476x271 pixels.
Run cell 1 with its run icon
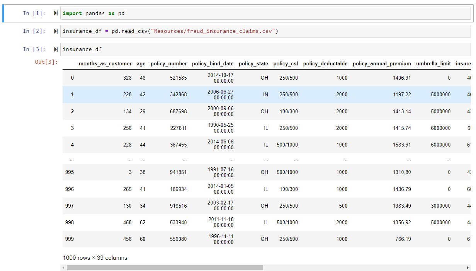[x=56, y=13]
